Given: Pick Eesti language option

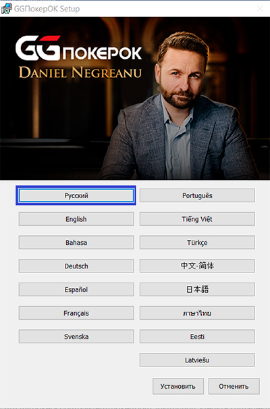Looking at the screenshot, I should coord(197,336).
